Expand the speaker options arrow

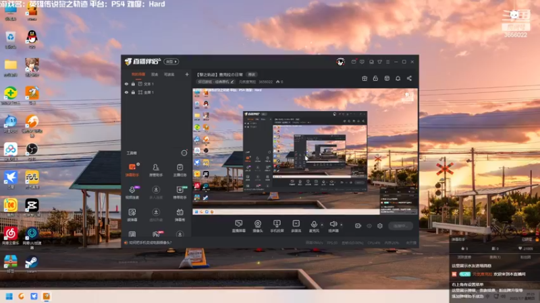pos(342,225)
